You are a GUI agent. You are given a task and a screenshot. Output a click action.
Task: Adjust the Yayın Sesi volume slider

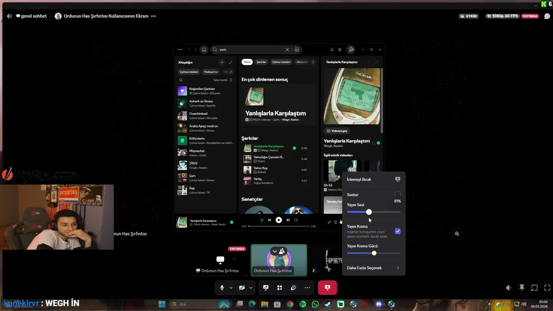(x=373, y=212)
